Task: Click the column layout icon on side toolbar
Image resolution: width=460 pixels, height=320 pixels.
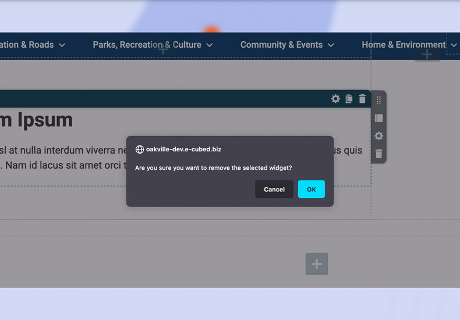Action: (x=378, y=118)
